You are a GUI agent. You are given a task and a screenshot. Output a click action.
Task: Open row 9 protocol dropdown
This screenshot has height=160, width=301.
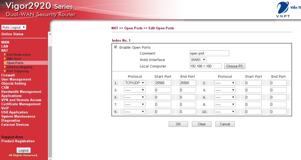pyautogui.click(x=135, y=112)
